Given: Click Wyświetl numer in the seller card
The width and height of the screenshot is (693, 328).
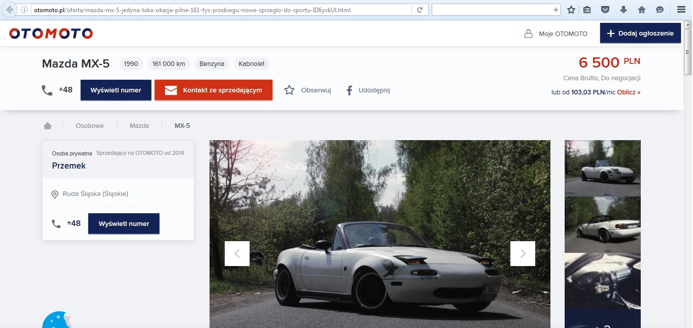Looking at the screenshot, I should coord(124,223).
